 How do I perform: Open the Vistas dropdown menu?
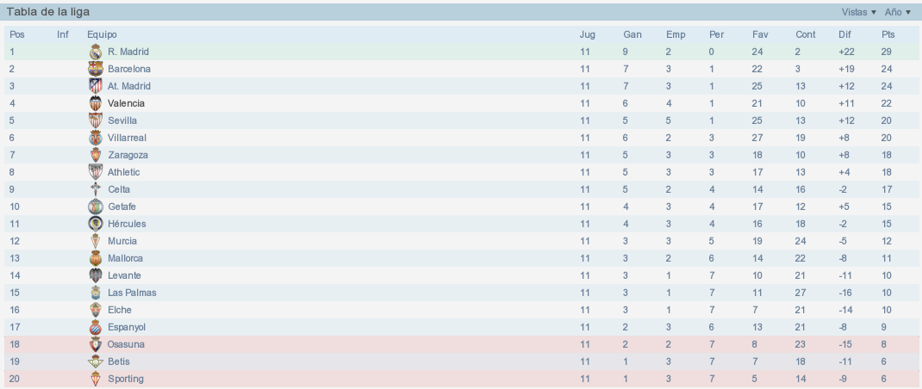point(858,12)
